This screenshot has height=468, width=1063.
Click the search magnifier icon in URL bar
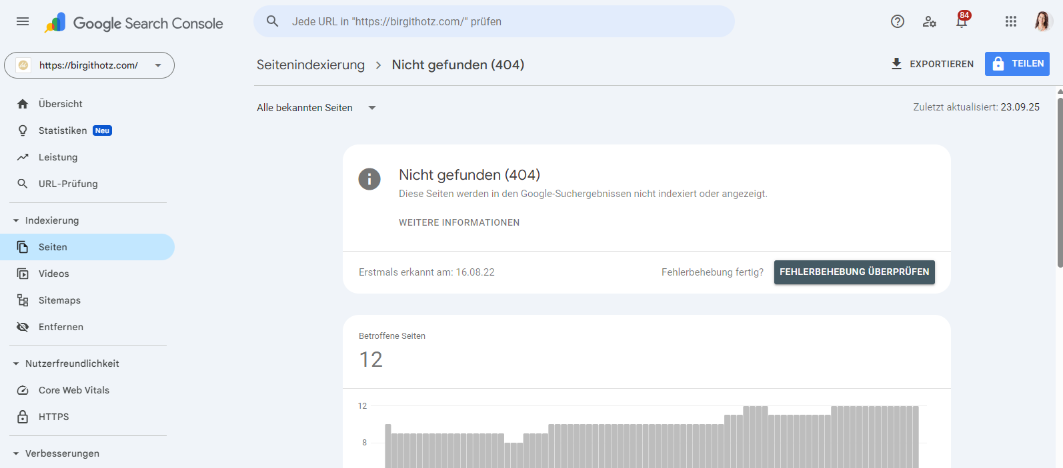[x=273, y=21]
